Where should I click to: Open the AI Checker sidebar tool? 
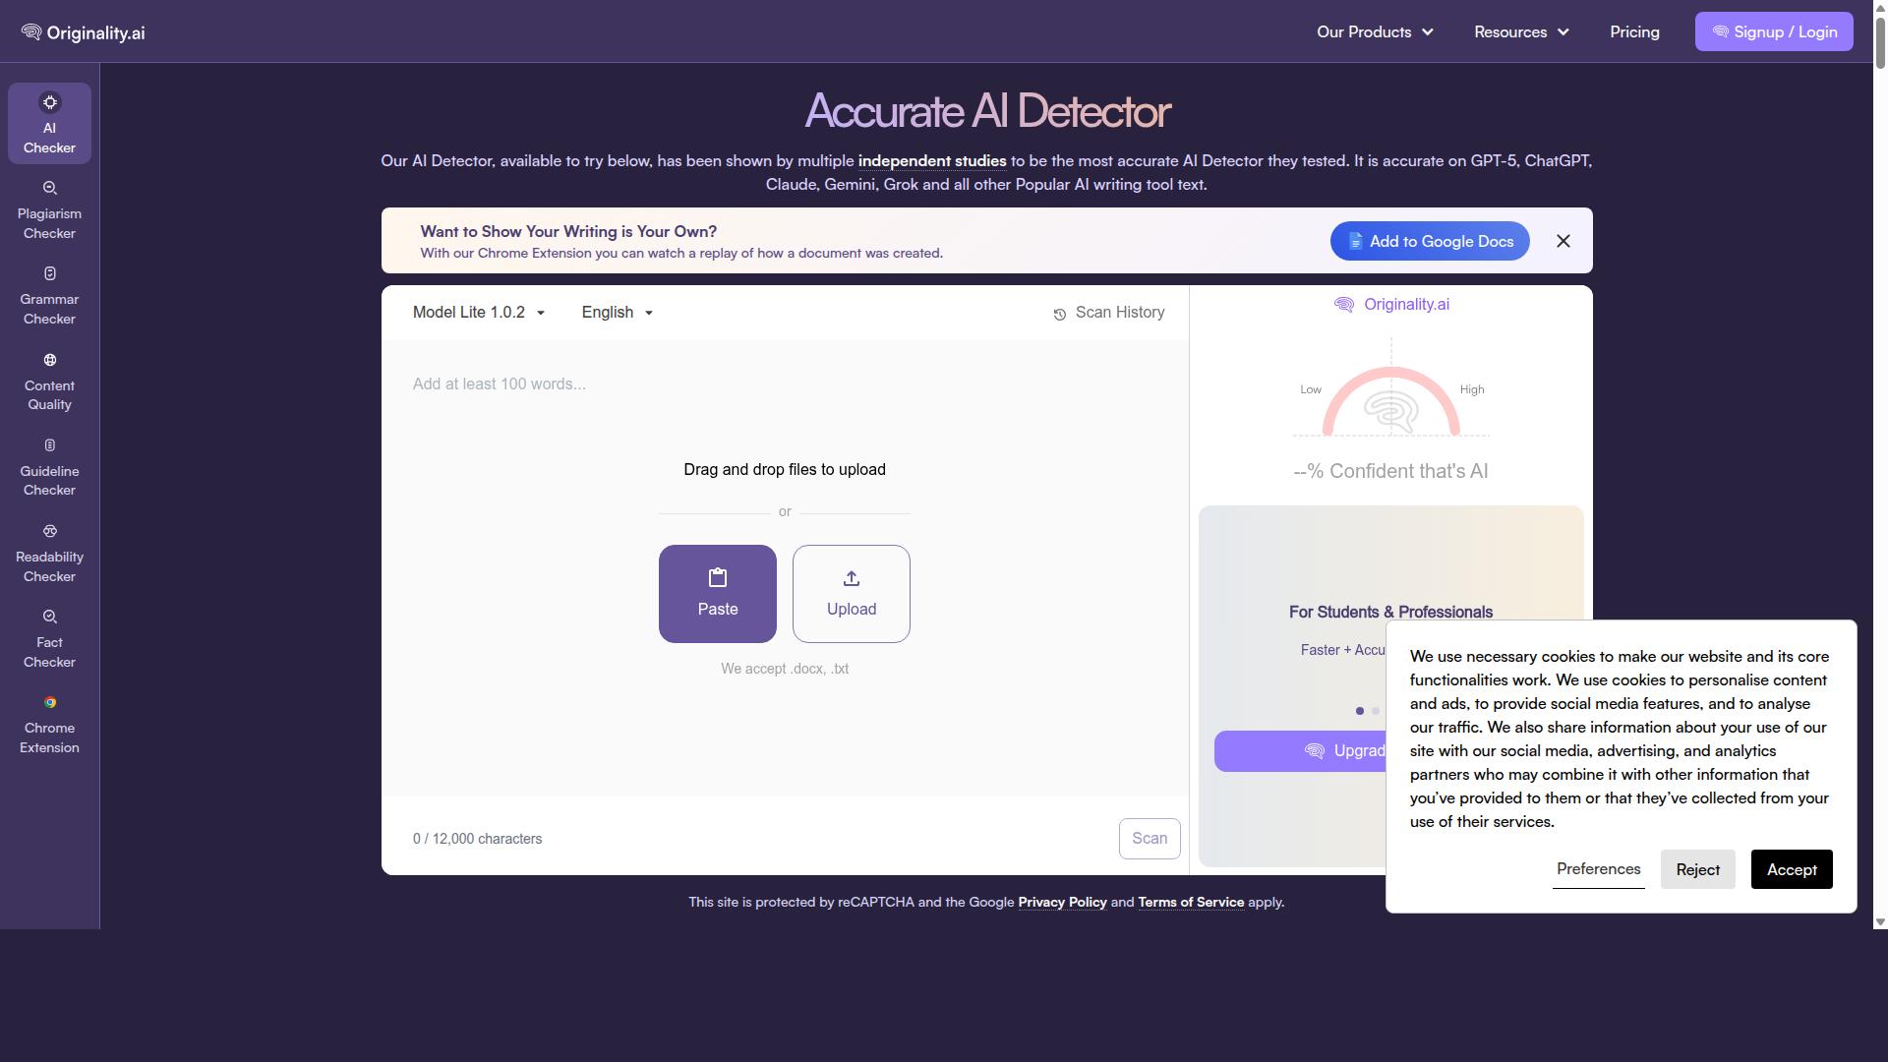click(x=49, y=123)
